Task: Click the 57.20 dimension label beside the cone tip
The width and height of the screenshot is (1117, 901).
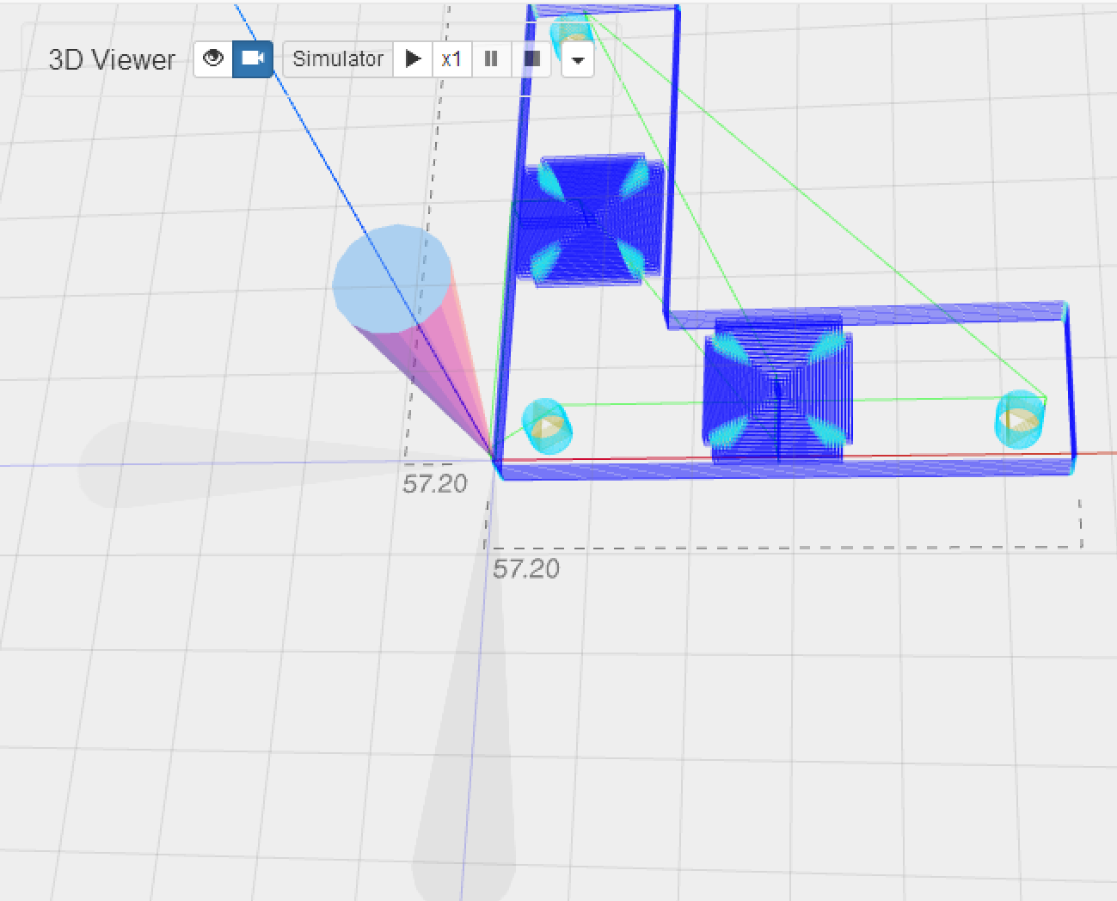Action: 435,484
